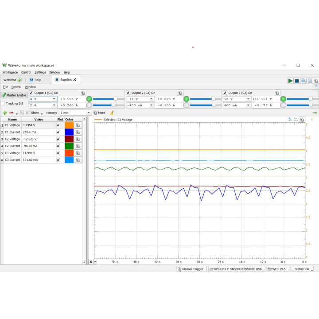Click the Stop square icon
319x319 pixels.
(x=297, y=81)
